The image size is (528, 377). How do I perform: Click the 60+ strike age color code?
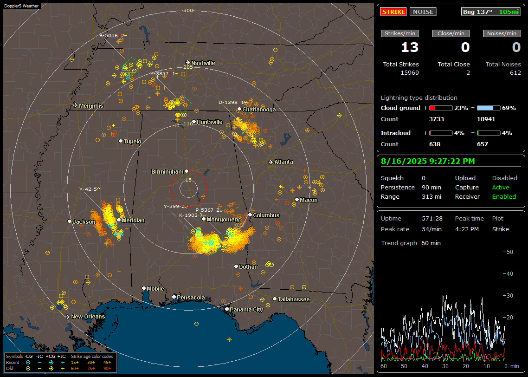75,369
